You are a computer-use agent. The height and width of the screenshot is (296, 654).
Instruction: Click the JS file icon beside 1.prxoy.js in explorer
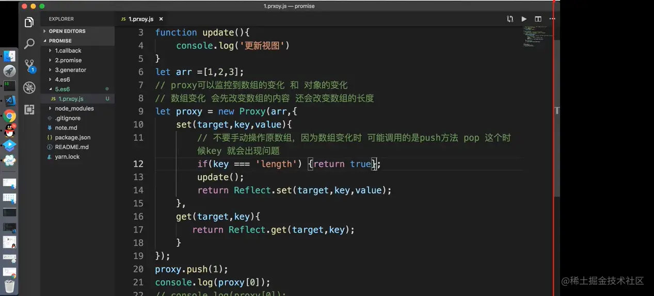[53, 99]
